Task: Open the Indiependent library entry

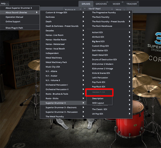Action: [63, 53]
